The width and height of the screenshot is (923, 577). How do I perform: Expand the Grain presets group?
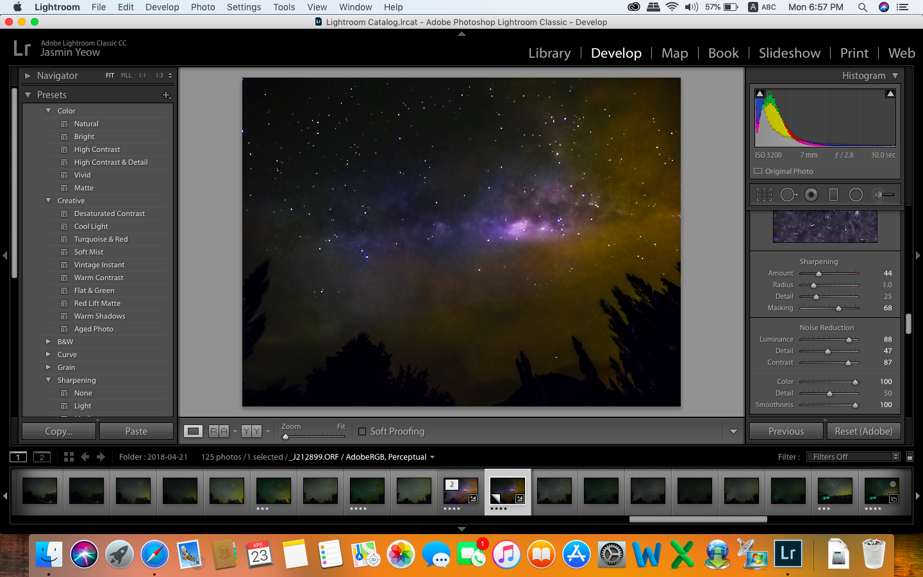48,367
